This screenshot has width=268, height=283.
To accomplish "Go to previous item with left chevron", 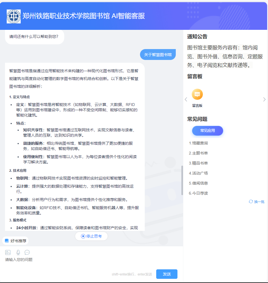I will [x=186, y=100].
